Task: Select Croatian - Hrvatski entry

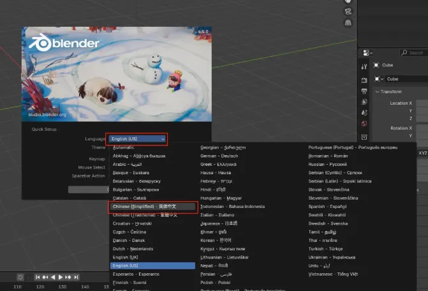Action: pos(152,223)
